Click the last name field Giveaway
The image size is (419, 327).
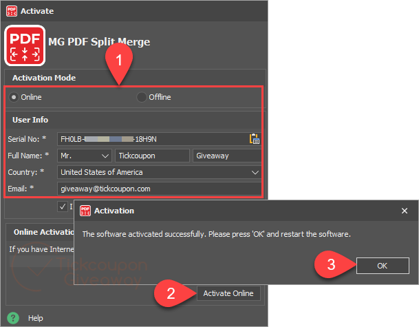(227, 156)
